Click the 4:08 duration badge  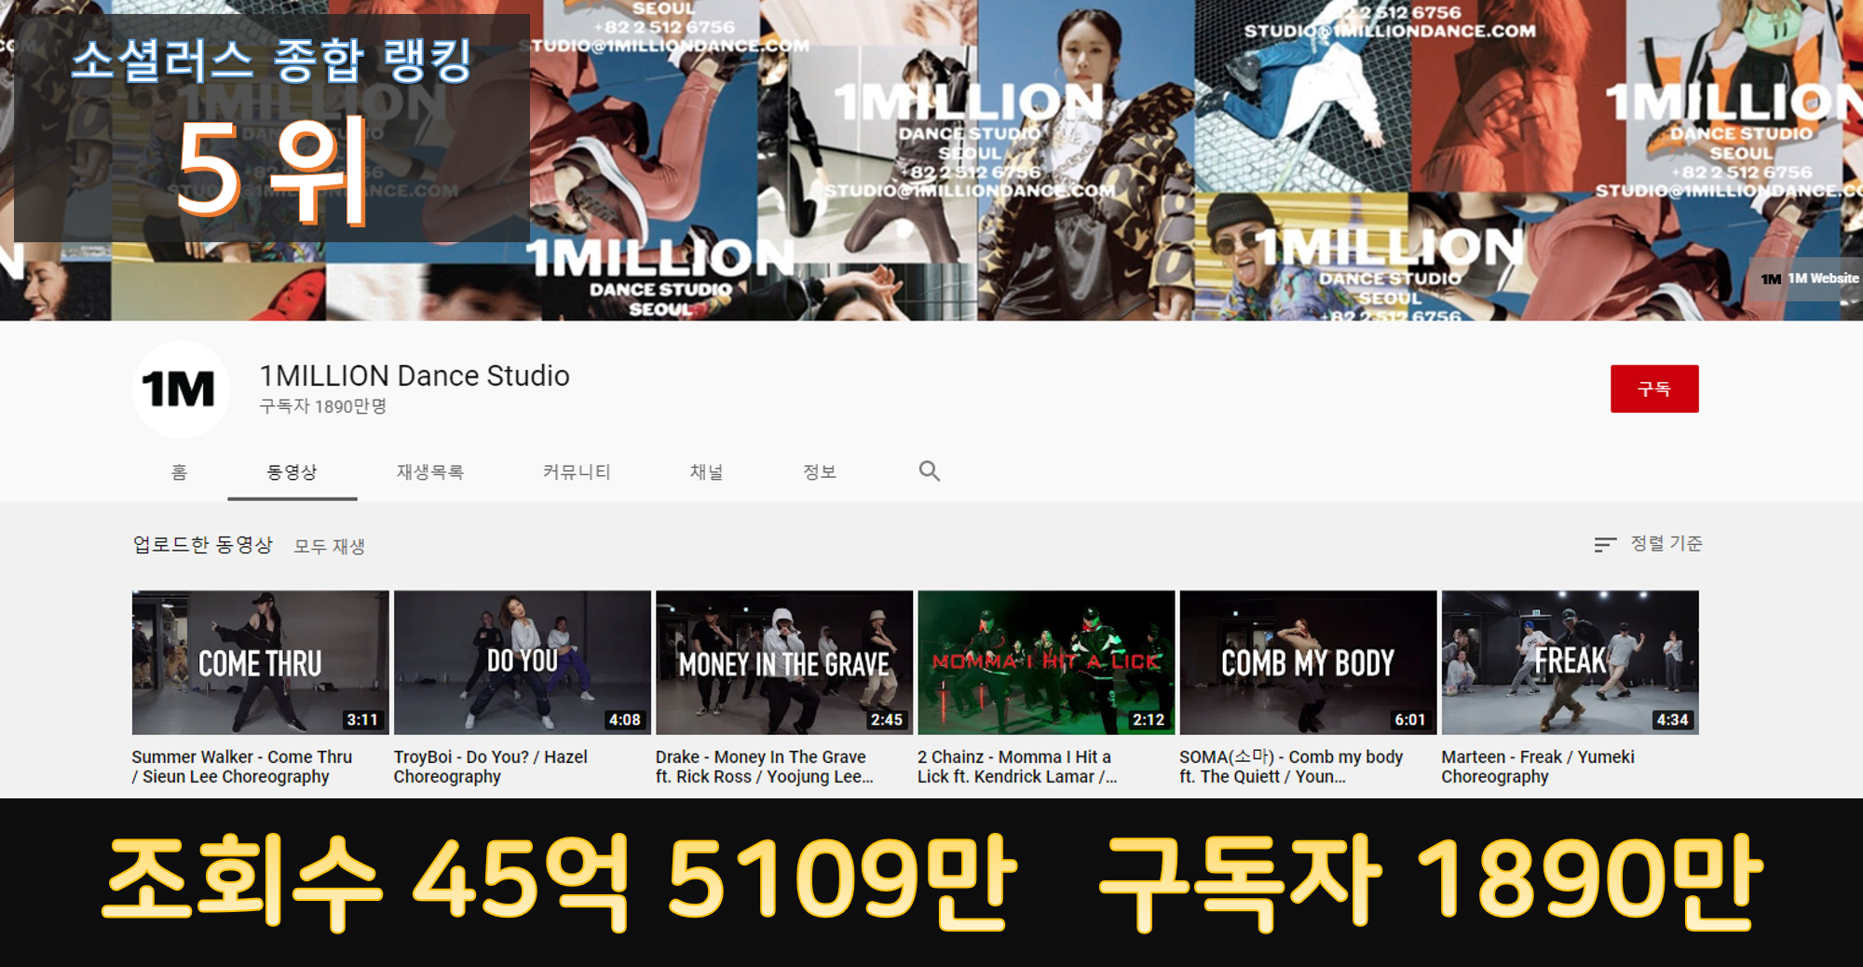(624, 719)
